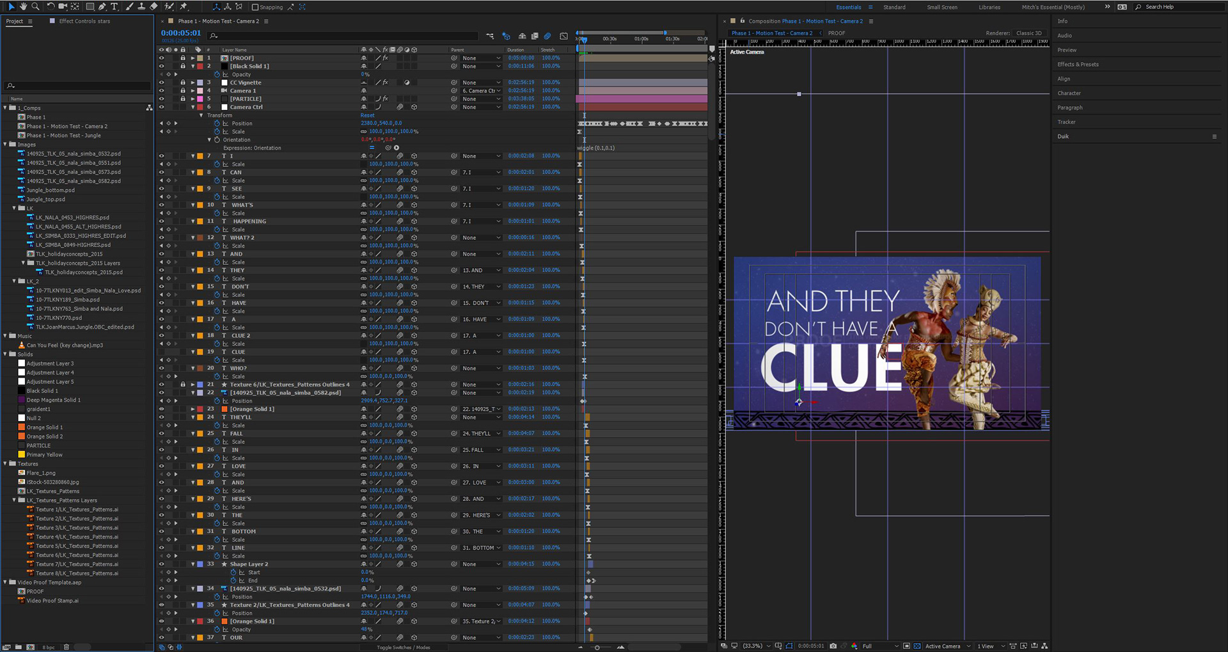This screenshot has width=1228, height=652.
Task: Select the Clone Stamp tool
Action: pos(141,6)
